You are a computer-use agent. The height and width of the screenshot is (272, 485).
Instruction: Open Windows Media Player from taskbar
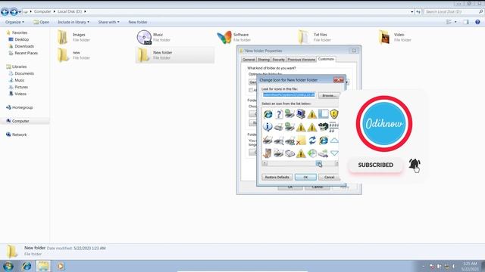click(61, 266)
